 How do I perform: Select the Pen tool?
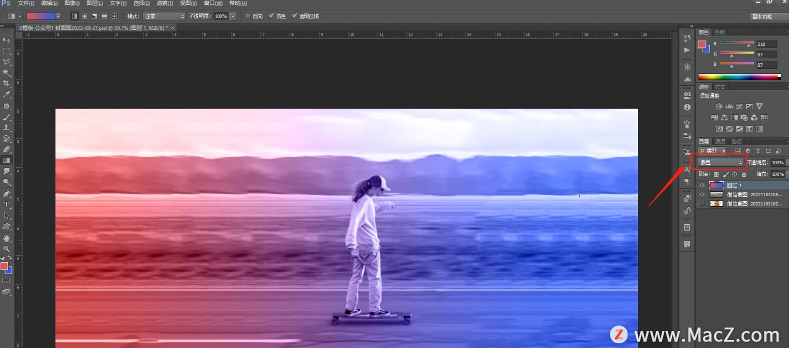click(6, 194)
